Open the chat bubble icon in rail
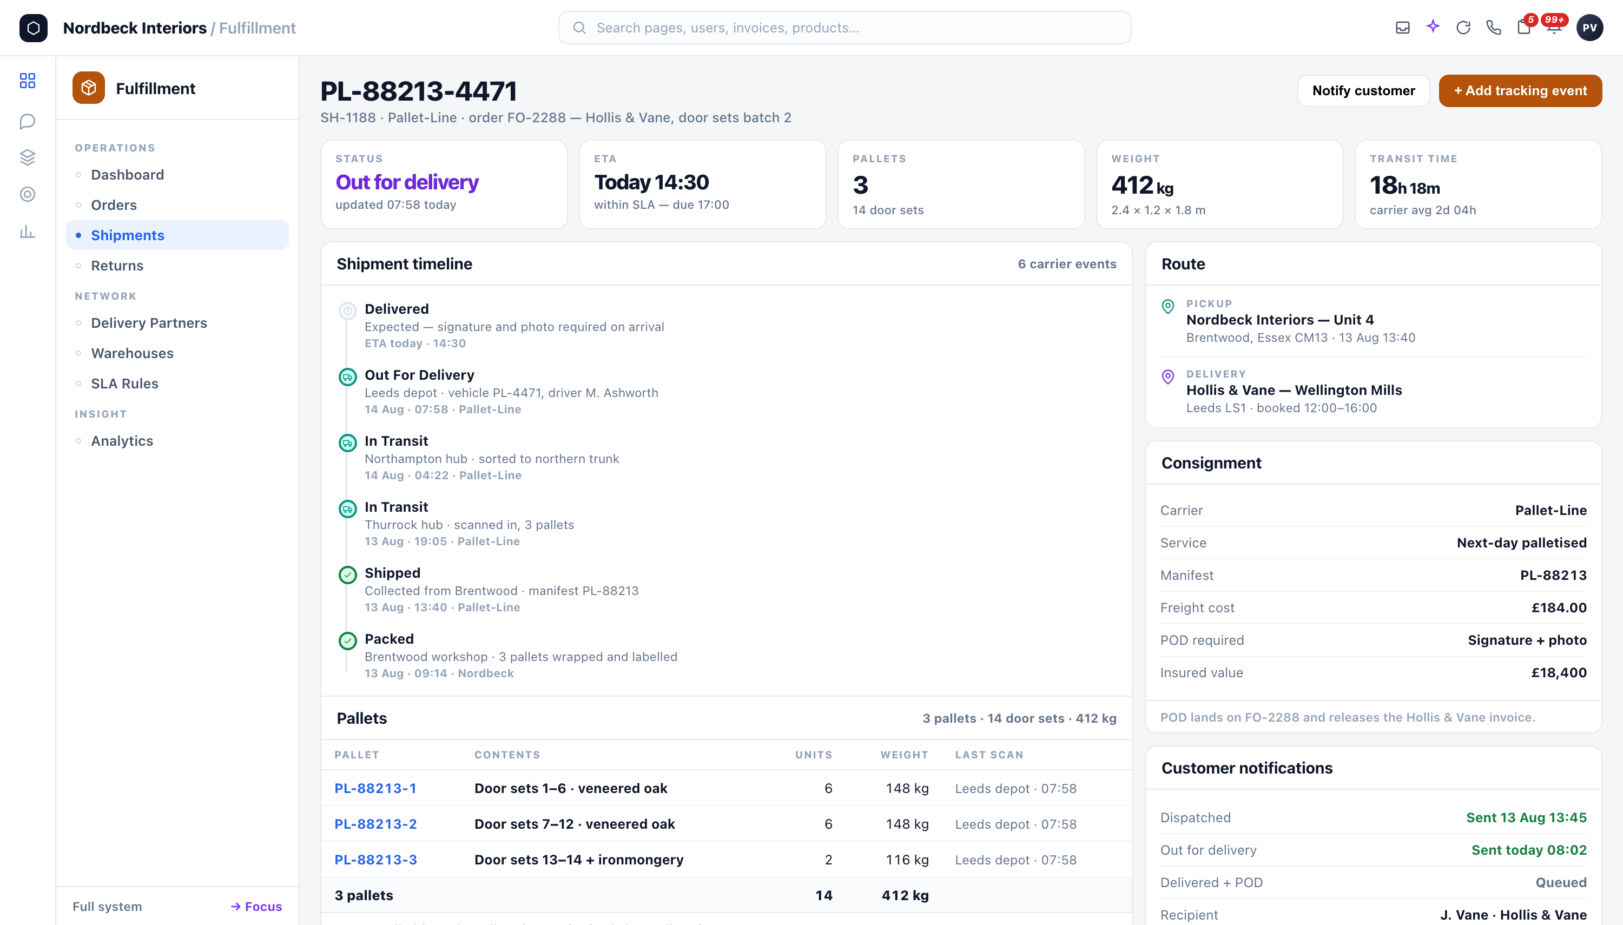 pyautogui.click(x=27, y=121)
